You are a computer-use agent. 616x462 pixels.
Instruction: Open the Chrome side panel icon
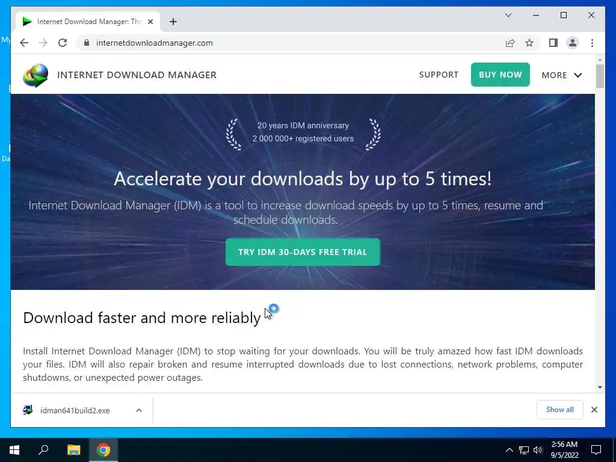click(553, 43)
